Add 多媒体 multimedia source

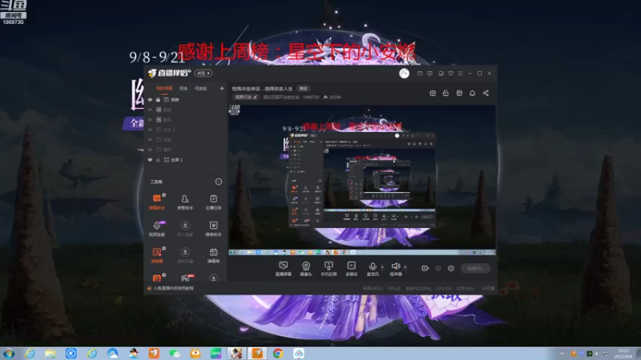tap(351, 269)
